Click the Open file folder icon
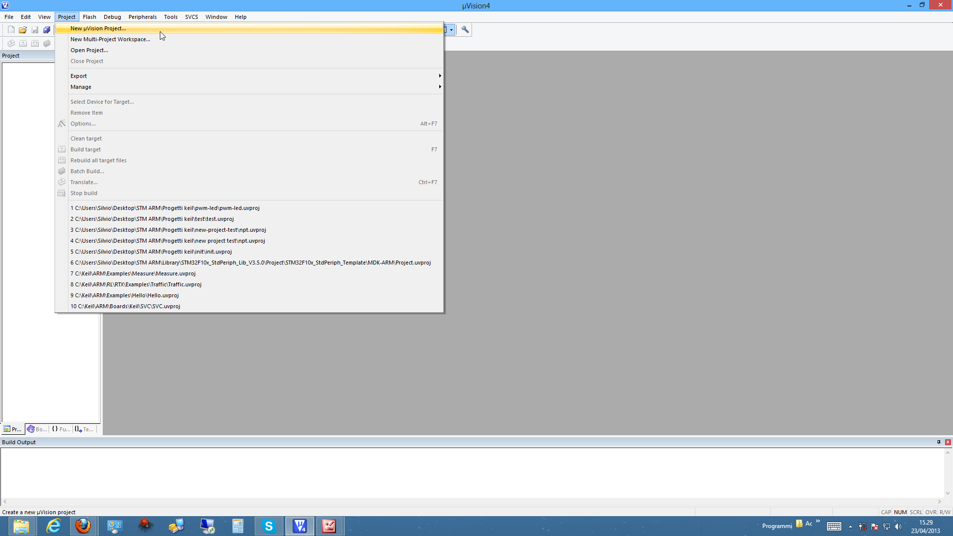 [x=23, y=30]
